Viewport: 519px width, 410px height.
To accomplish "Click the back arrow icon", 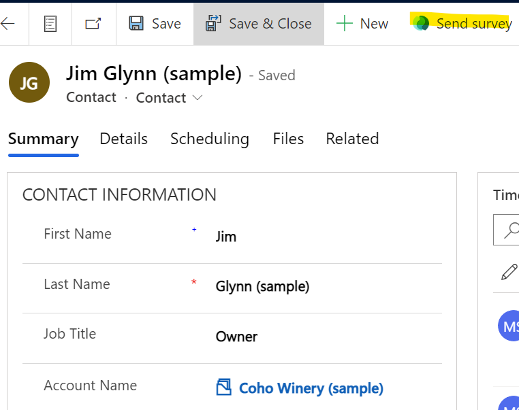I will tap(7, 24).
